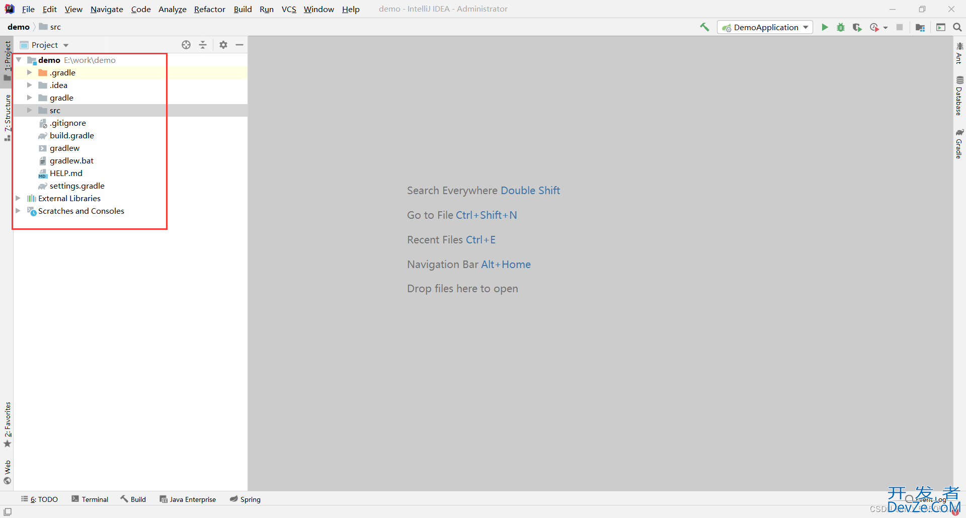The image size is (966, 518).
Task: Click the grayed Stop square icon
Action: point(900,27)
